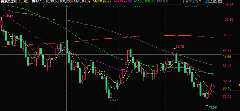Click the small arrow icon above 80.46
Screen dimensions: 240x111
[239, 85]
